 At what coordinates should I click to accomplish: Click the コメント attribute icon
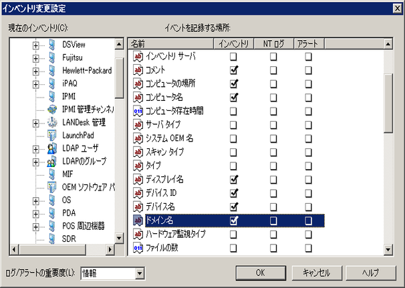[x=138, y=70]
